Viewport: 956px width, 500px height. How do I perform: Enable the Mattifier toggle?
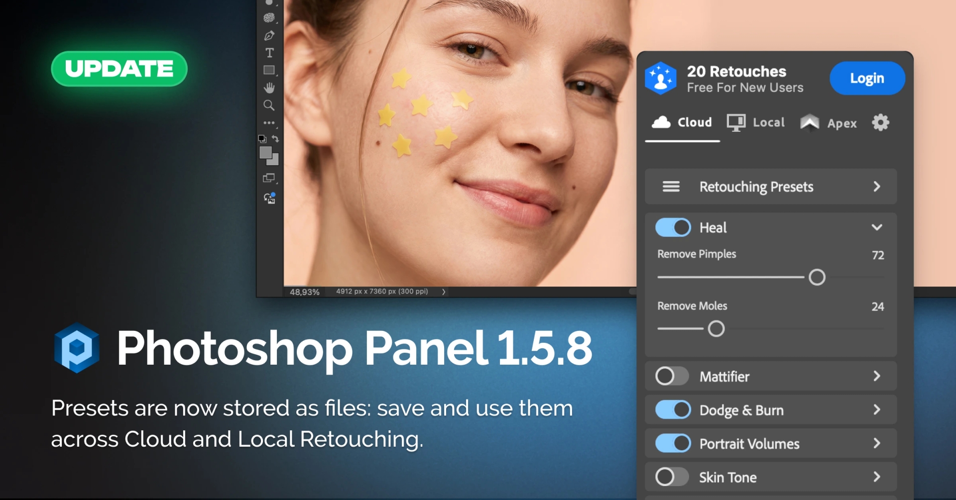pos(672,376)
